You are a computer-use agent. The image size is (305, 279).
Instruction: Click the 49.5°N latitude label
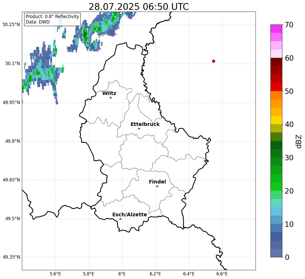[13, 219]
